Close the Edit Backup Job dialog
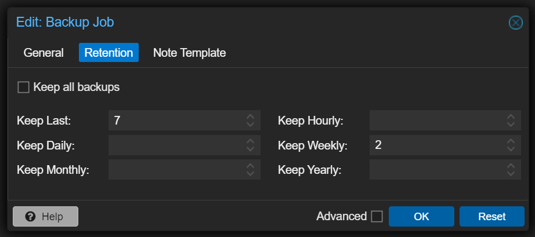Screen dimensions: 535x237 click(x=515, y=23)
